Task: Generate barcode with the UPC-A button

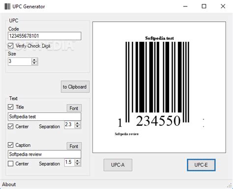Action: tap(118, 165)
